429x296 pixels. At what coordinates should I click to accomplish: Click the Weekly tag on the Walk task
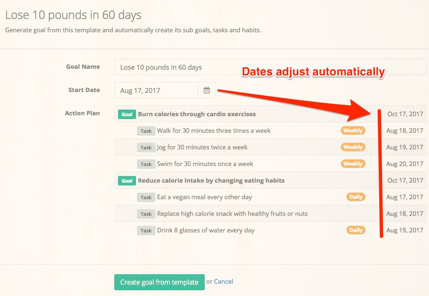pyautogui.click(x=353, y=130)
